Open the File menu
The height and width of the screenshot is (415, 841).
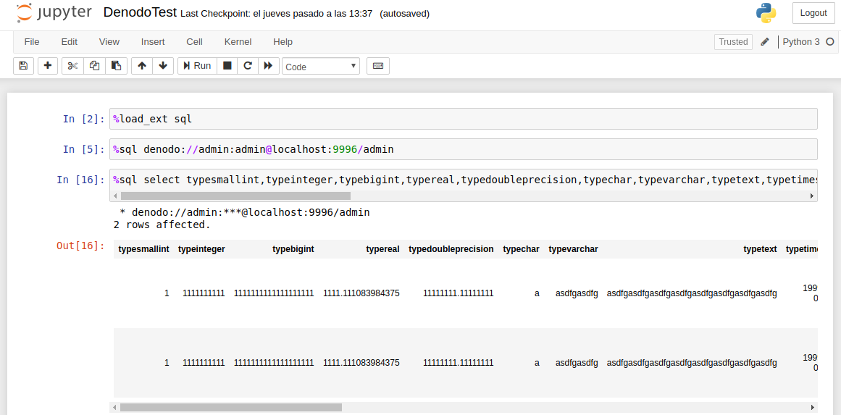click(x=32, y=42)
